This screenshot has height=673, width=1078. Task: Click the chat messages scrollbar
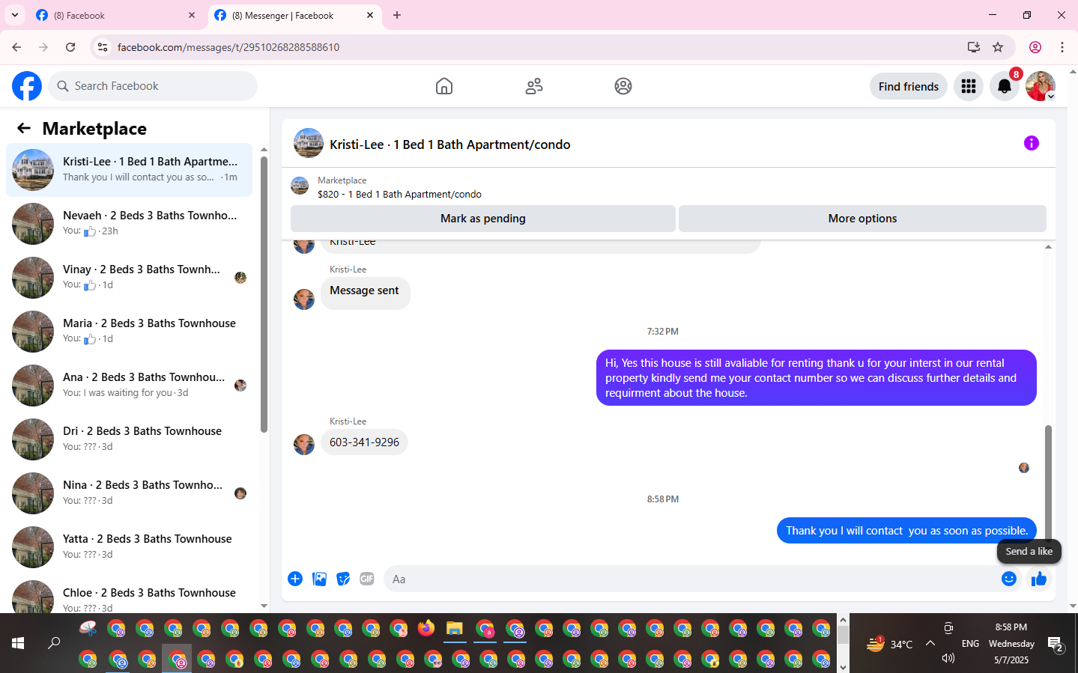(1048, 483)
